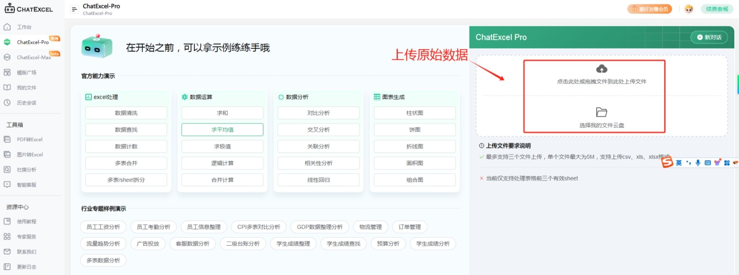Choose the 二级台账分析 sample
This screenshot has width=739, height=275.
(243, 244)
